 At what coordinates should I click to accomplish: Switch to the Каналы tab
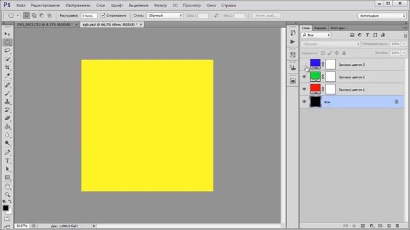point(320,28)
